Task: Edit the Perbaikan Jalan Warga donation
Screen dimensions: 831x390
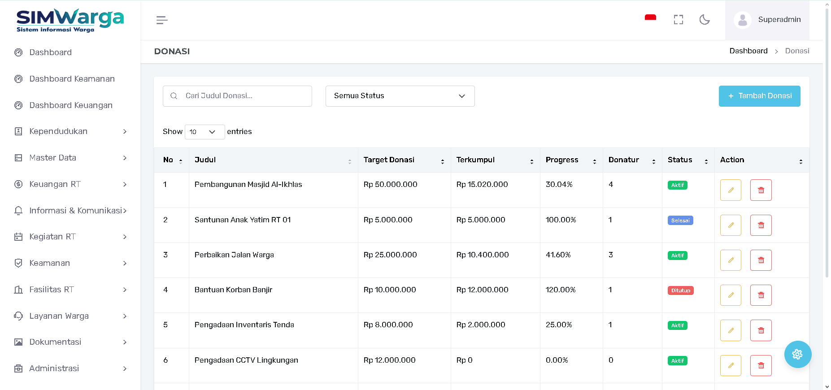Action: [730, 260]
